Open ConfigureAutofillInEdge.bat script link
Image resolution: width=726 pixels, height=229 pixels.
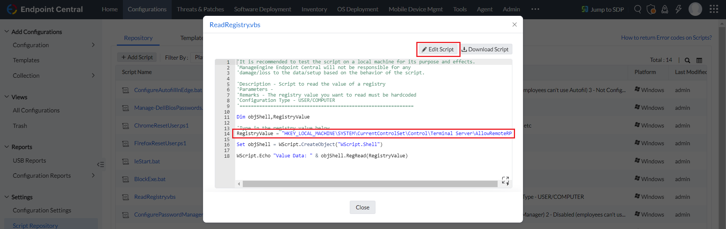click(168, 90)
